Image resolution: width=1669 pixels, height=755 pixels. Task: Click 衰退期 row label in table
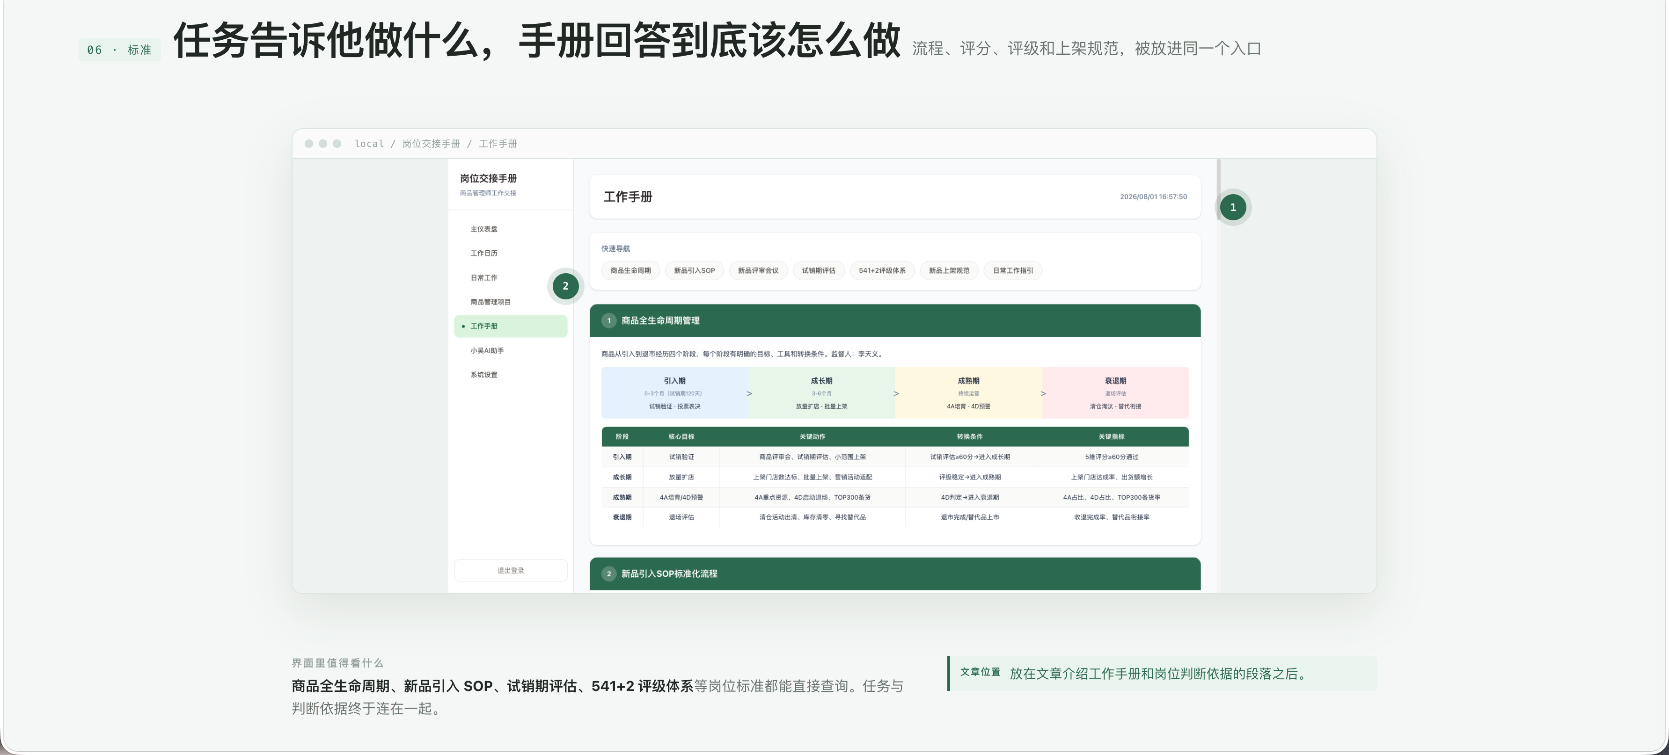pos(622,517)
